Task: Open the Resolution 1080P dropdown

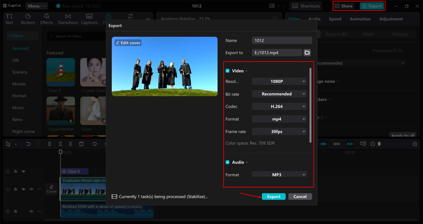Action: click(279, 81)
